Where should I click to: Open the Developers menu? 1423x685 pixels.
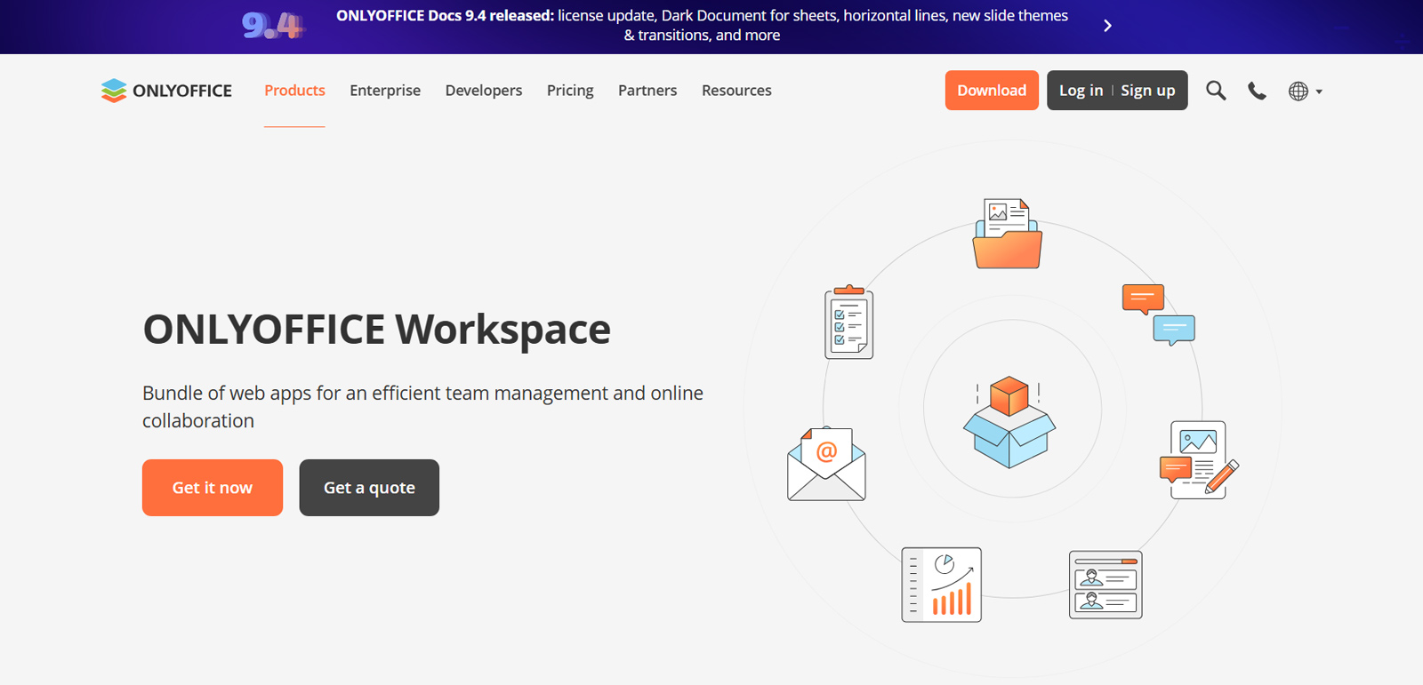point(484,91)
